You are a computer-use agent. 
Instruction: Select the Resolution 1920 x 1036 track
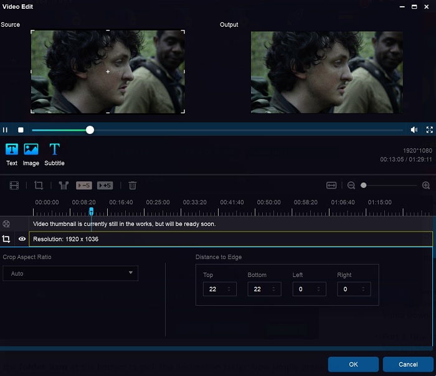231,239
